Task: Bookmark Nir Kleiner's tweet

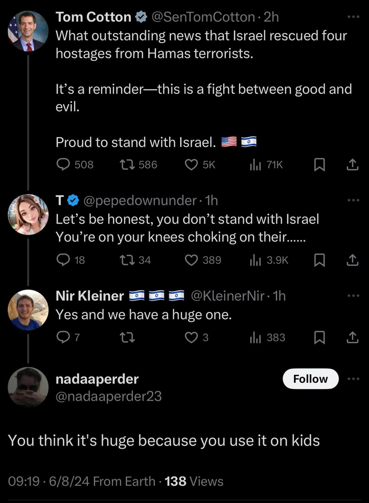Action: click(319, 338)
